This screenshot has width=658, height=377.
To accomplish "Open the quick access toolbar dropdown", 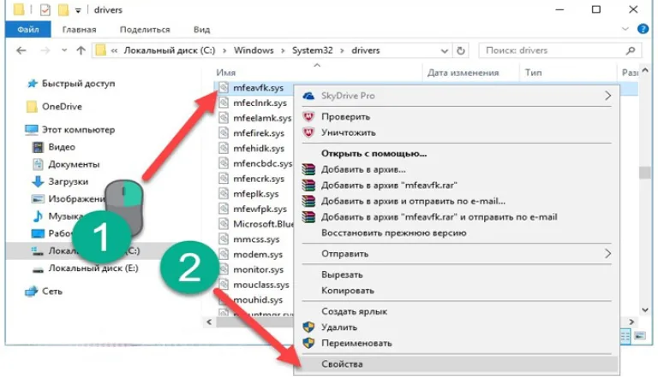I will [78, 10].
